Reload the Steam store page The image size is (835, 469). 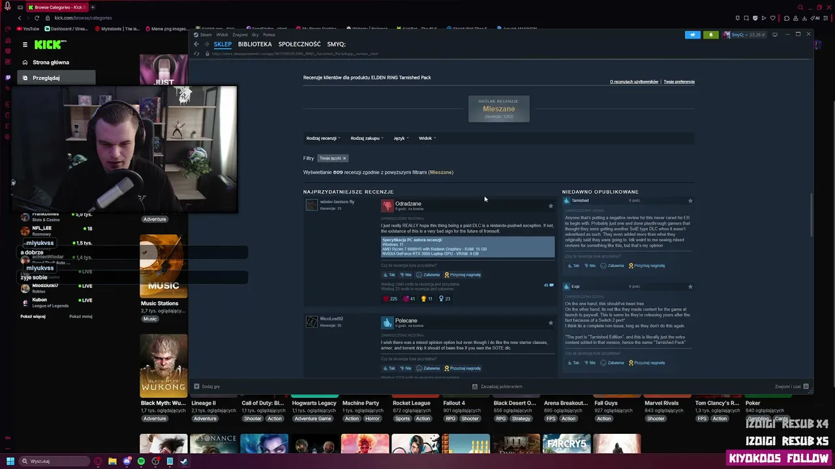coord(196,53)
